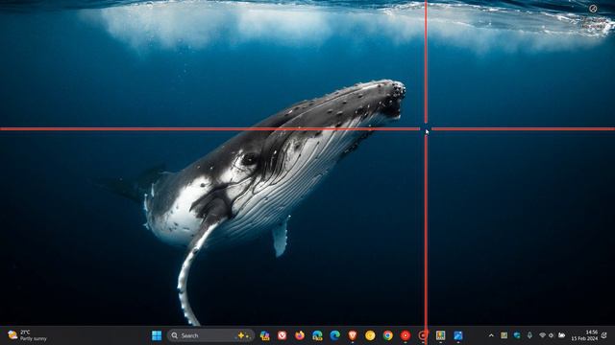Image resolution: width=615 pixels, height=345 pixels.
Task: Click the taskbar Search box
Action: coord(211,335)
